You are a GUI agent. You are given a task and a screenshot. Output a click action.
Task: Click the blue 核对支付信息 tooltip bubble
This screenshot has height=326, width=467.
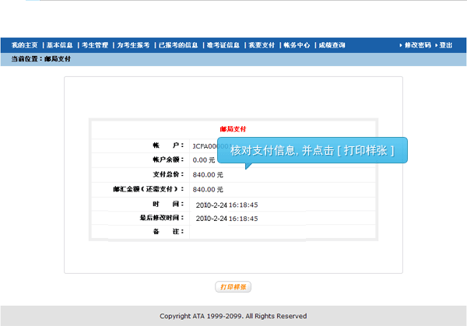click(x=312, y=150)
